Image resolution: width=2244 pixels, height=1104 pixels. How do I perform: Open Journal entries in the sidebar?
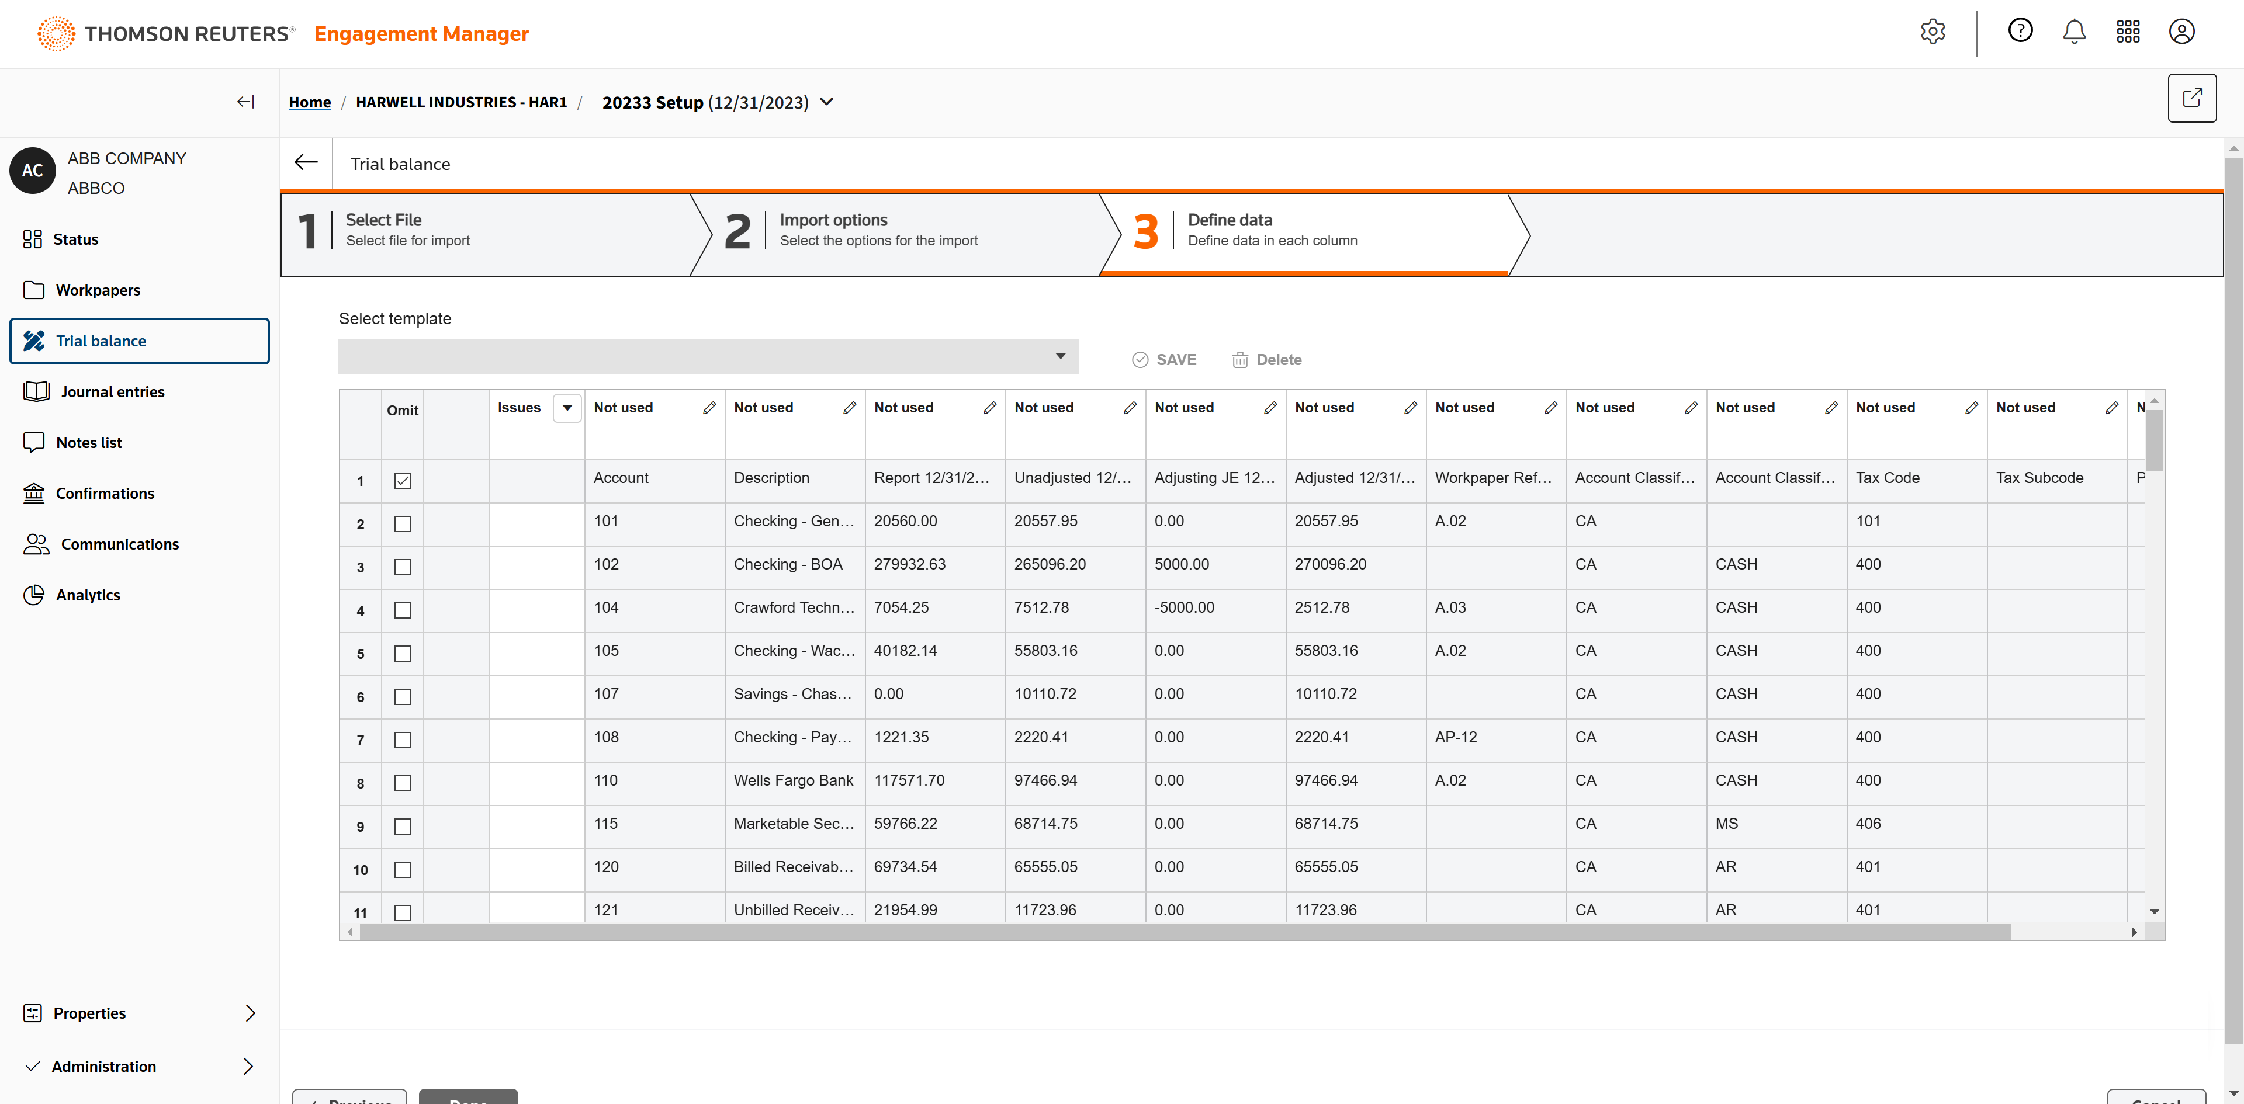[x=112, y=392]
